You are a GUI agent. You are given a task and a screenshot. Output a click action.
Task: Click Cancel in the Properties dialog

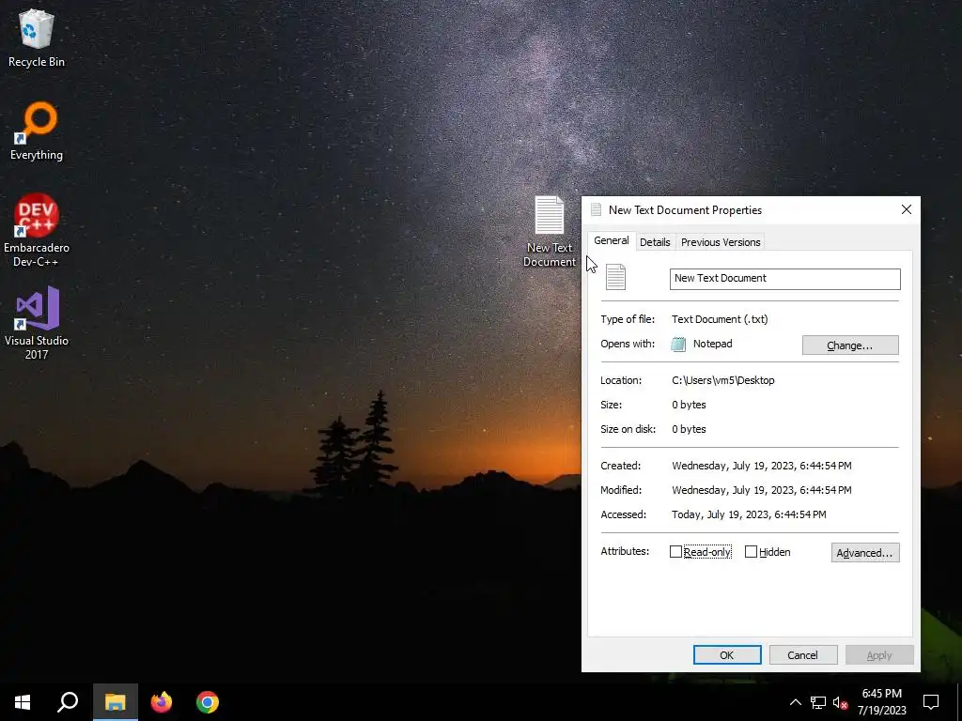pyautogui.click(x=803, y=654)
